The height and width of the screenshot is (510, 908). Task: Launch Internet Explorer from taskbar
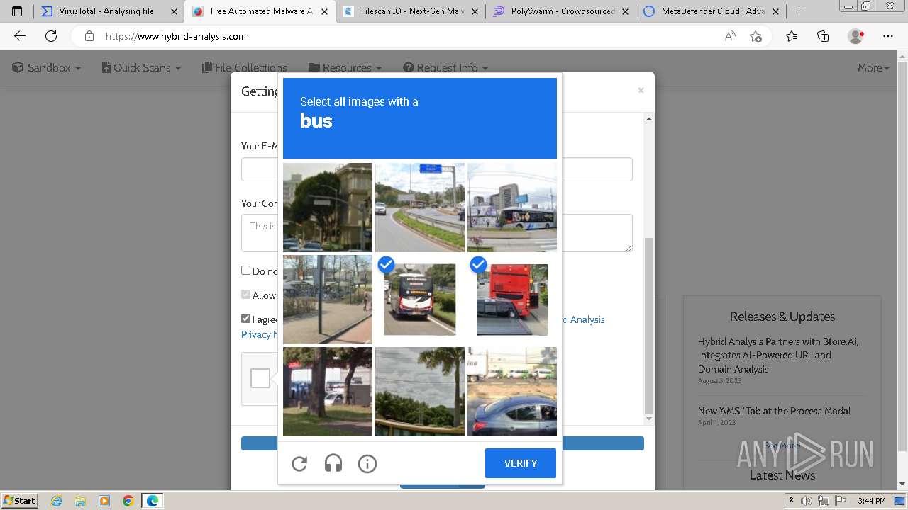click(x=57, y=501)
